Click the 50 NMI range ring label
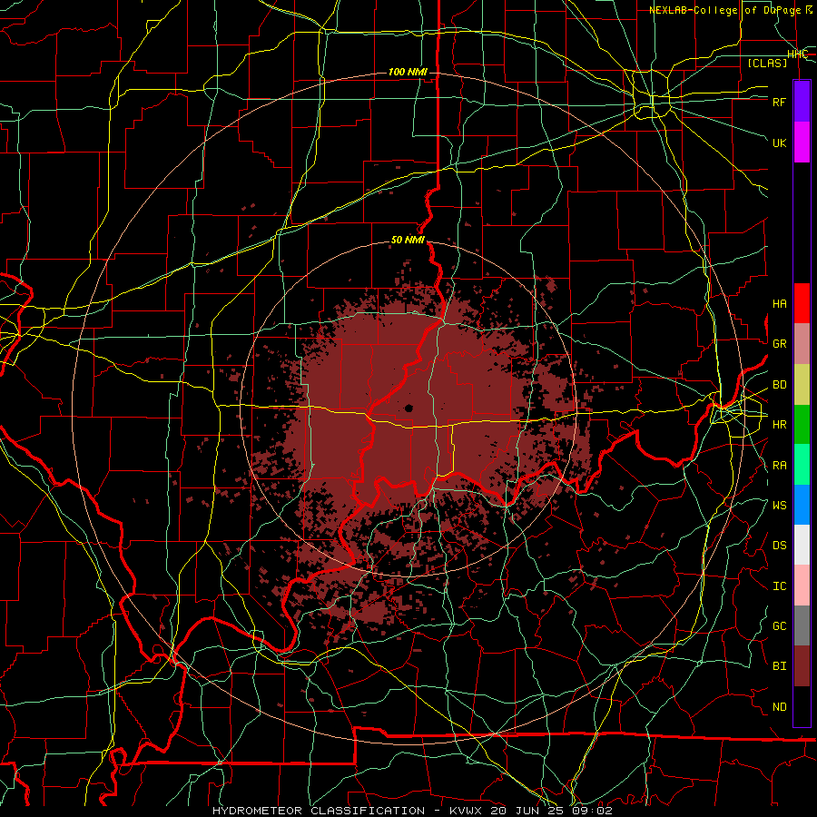The width and height of the screenshot is (817, 817). 408,240
